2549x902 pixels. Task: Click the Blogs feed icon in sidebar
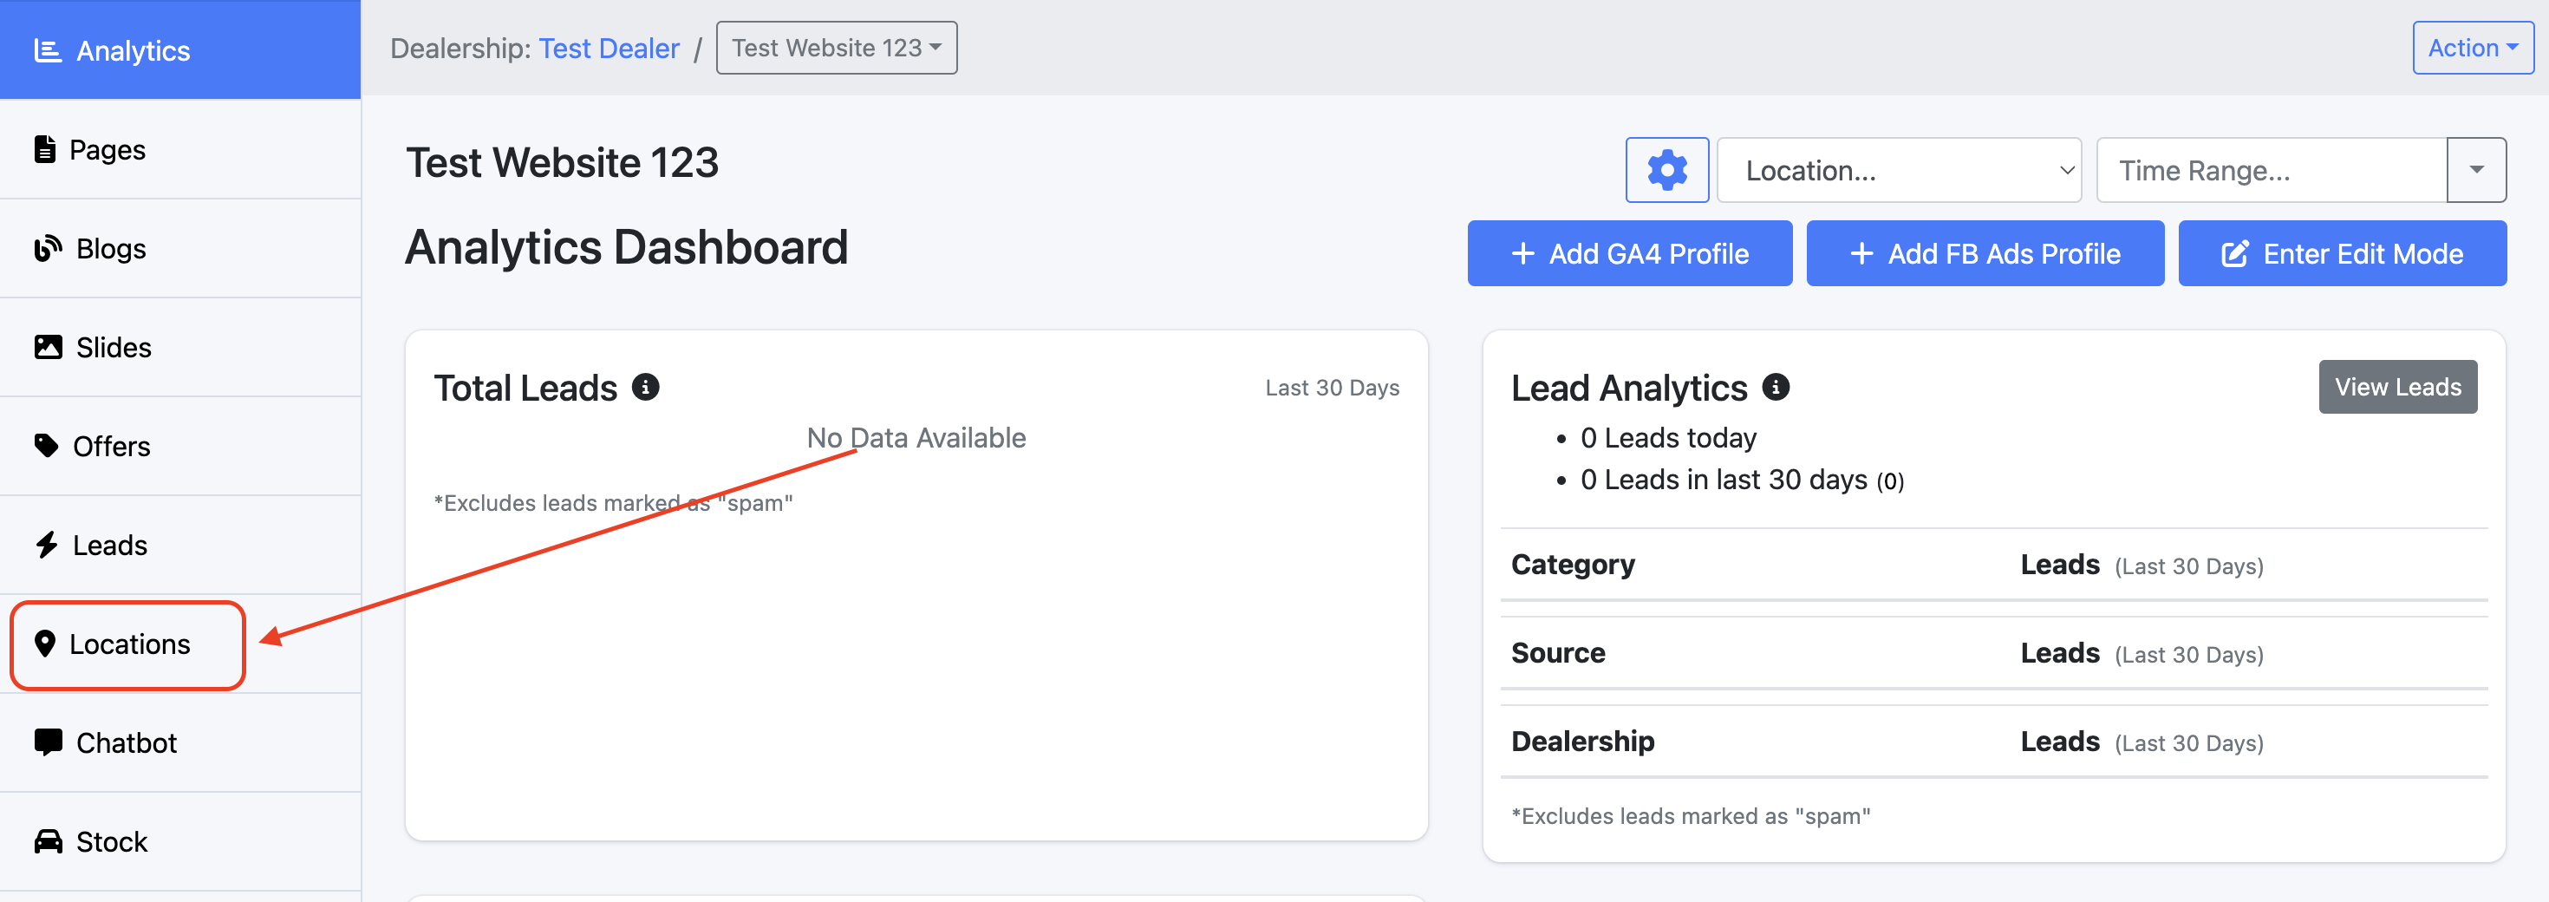pos(48,249)
